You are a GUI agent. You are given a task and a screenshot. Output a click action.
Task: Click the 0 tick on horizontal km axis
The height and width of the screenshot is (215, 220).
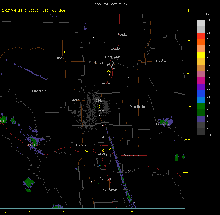pyautogui.click(x=99, y=211)
